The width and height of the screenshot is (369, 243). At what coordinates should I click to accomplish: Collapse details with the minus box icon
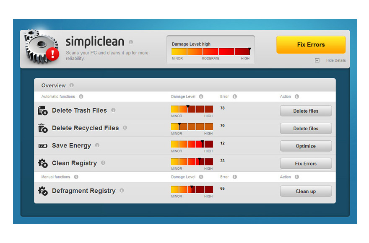(x=317, y=60)
